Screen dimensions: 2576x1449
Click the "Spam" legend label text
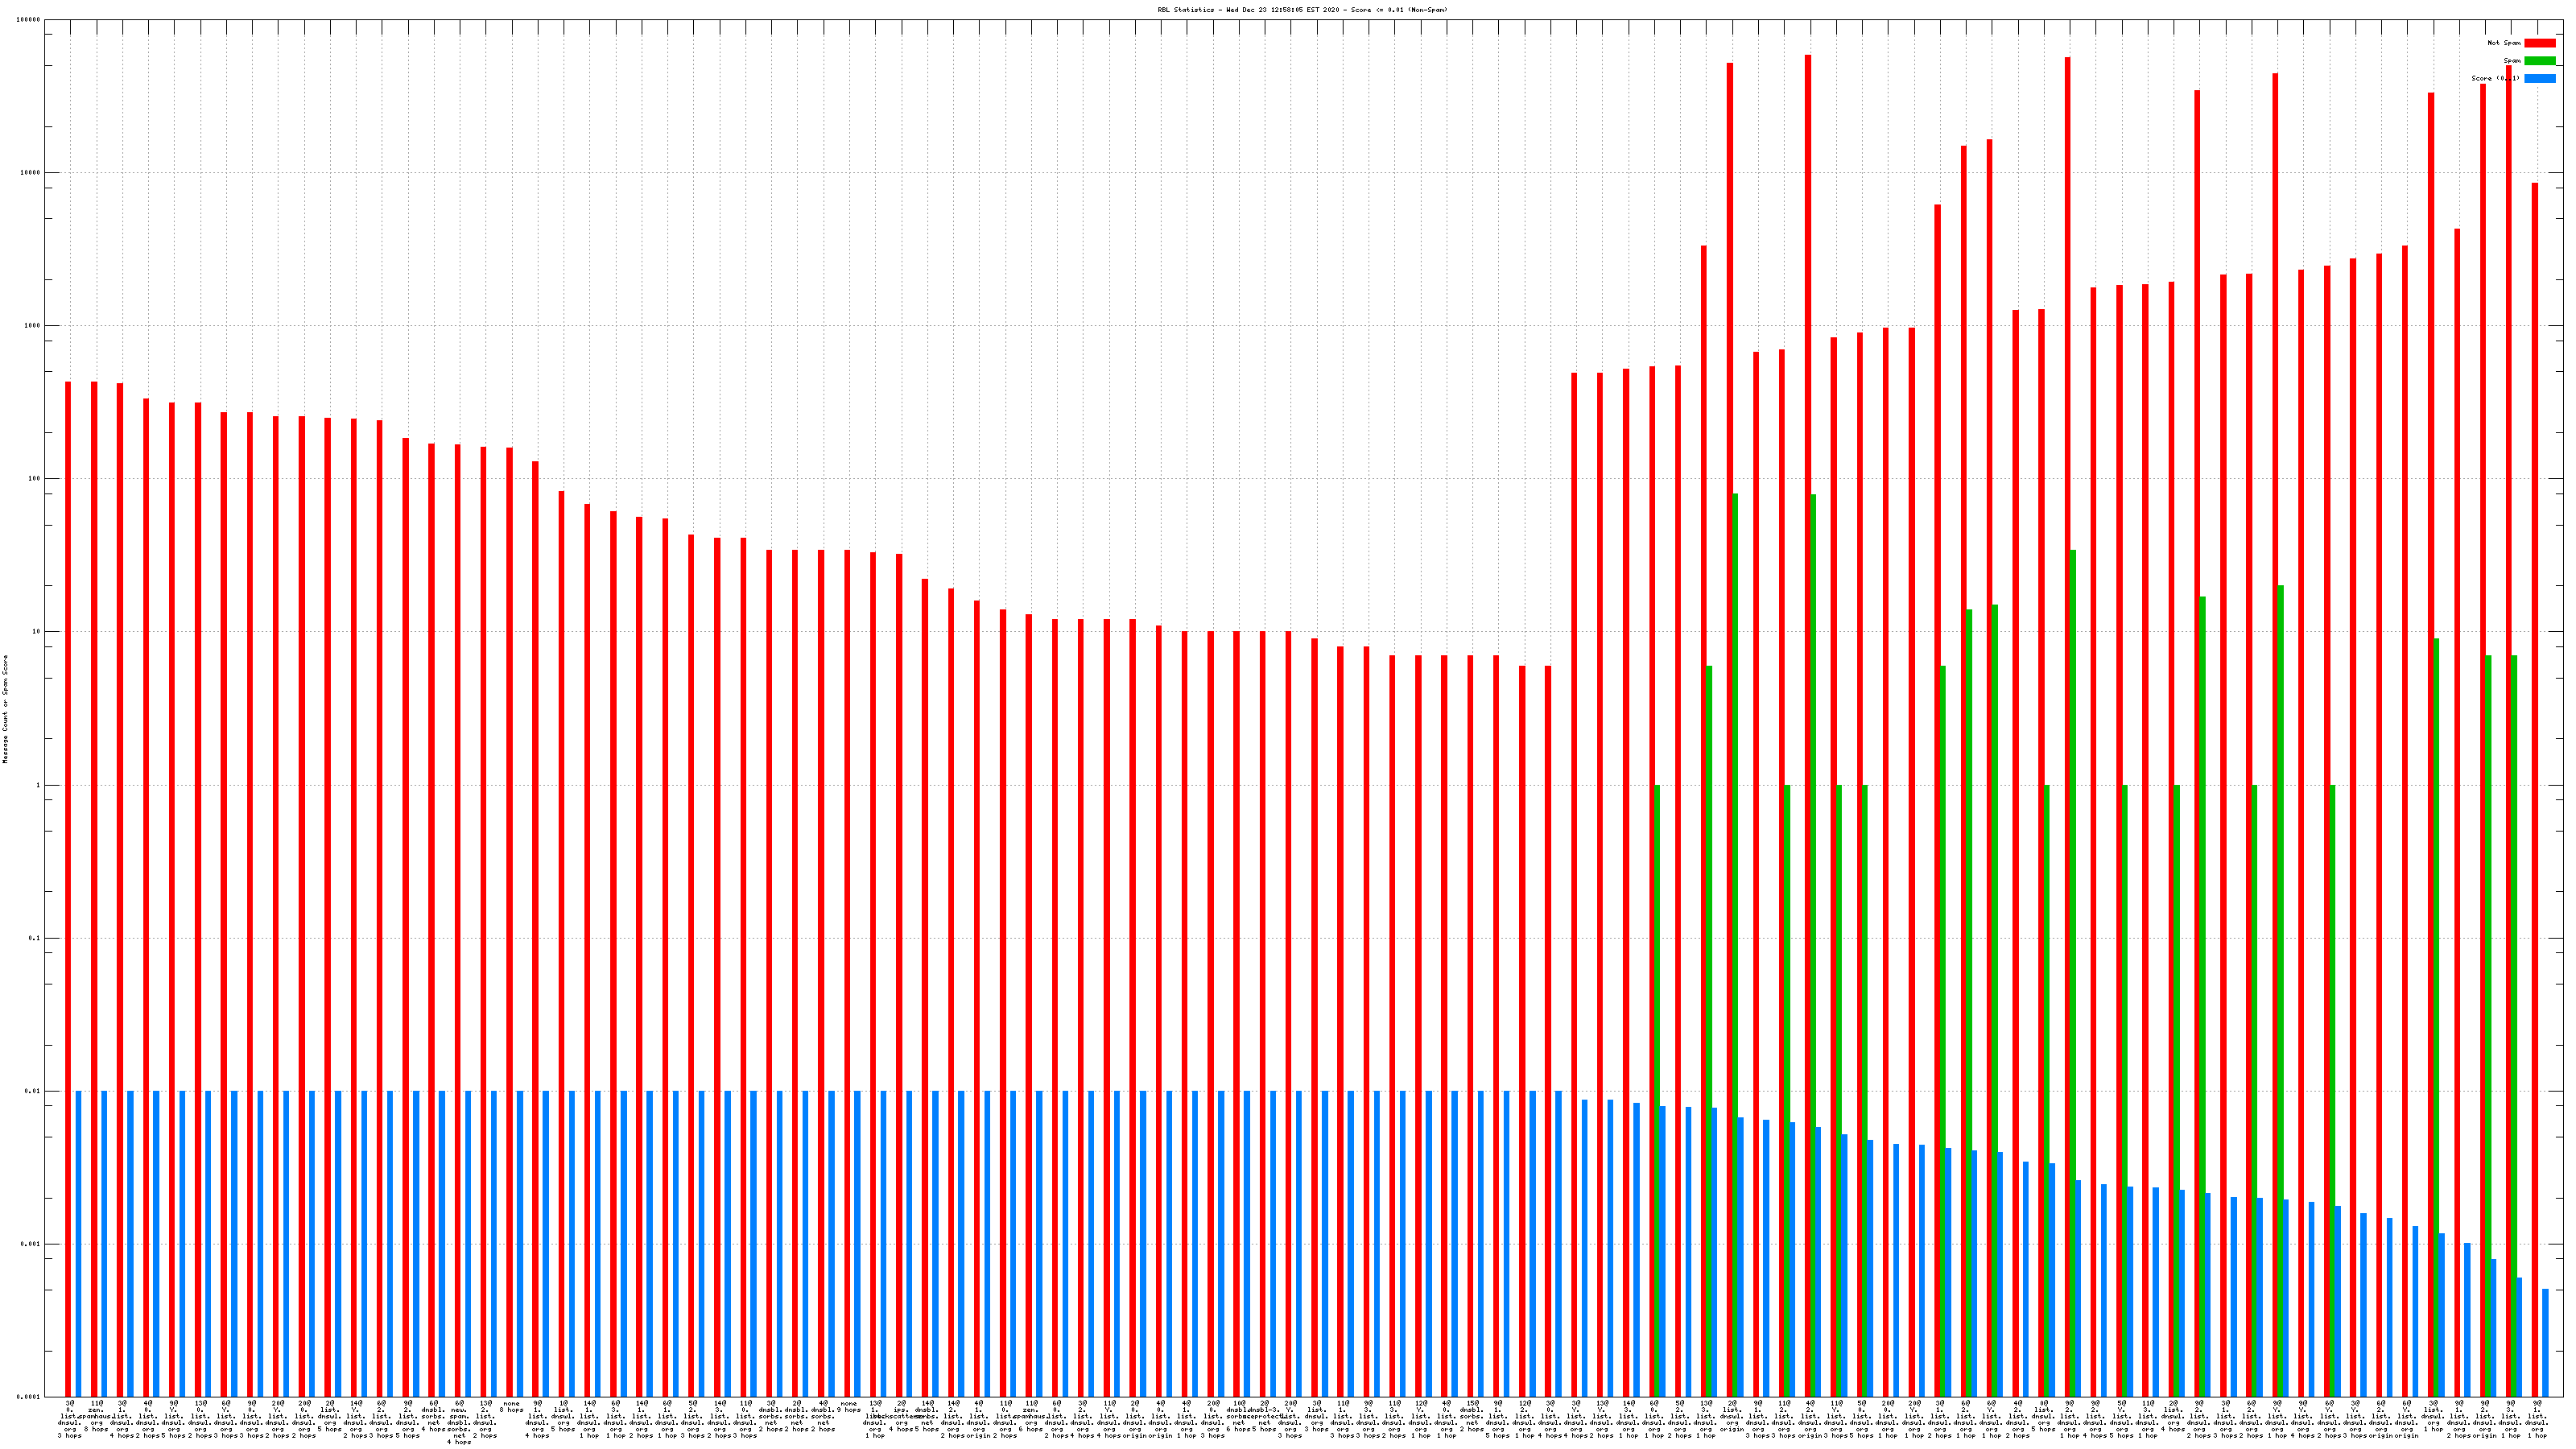coord(2512,61)
